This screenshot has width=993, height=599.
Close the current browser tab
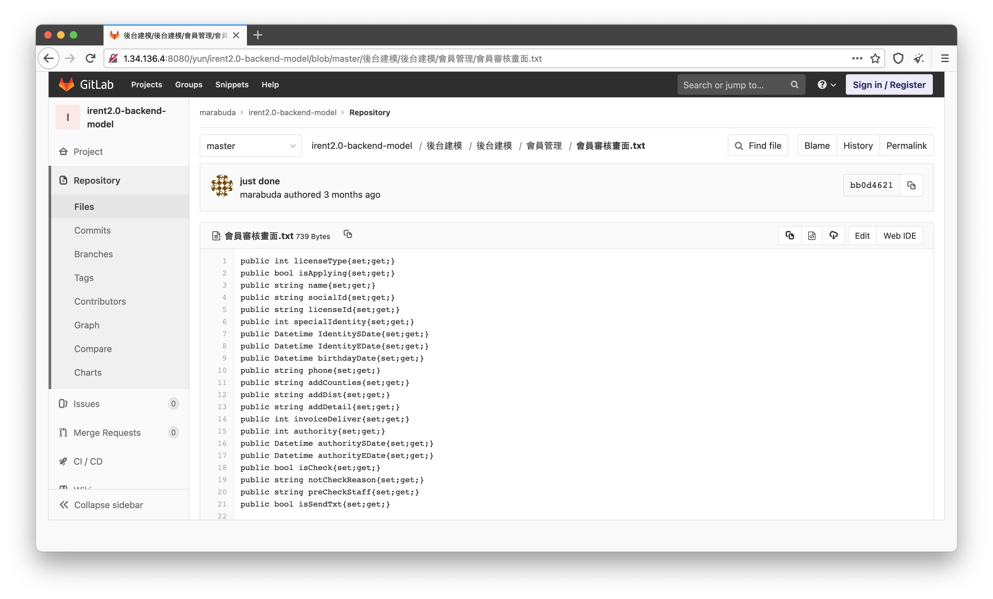click(x=236, y=36)
